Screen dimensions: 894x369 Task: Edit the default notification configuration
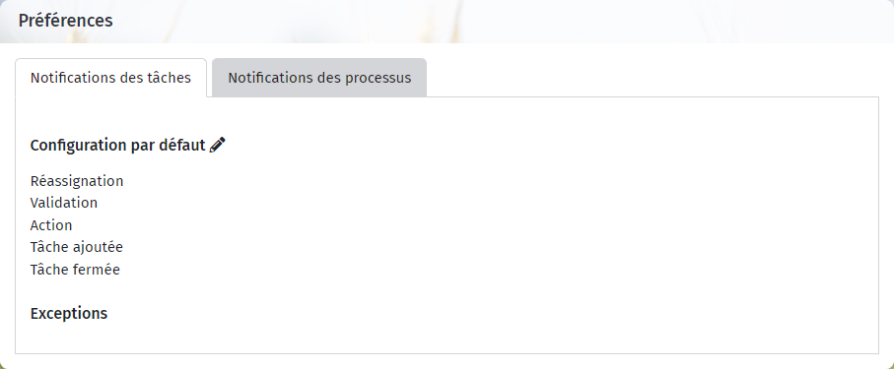217,145
